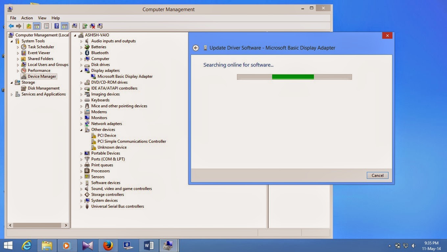Launch Internet Explorer from the taskbar
The width and height of the screenshot is (447, 252).
click(27, 245)
